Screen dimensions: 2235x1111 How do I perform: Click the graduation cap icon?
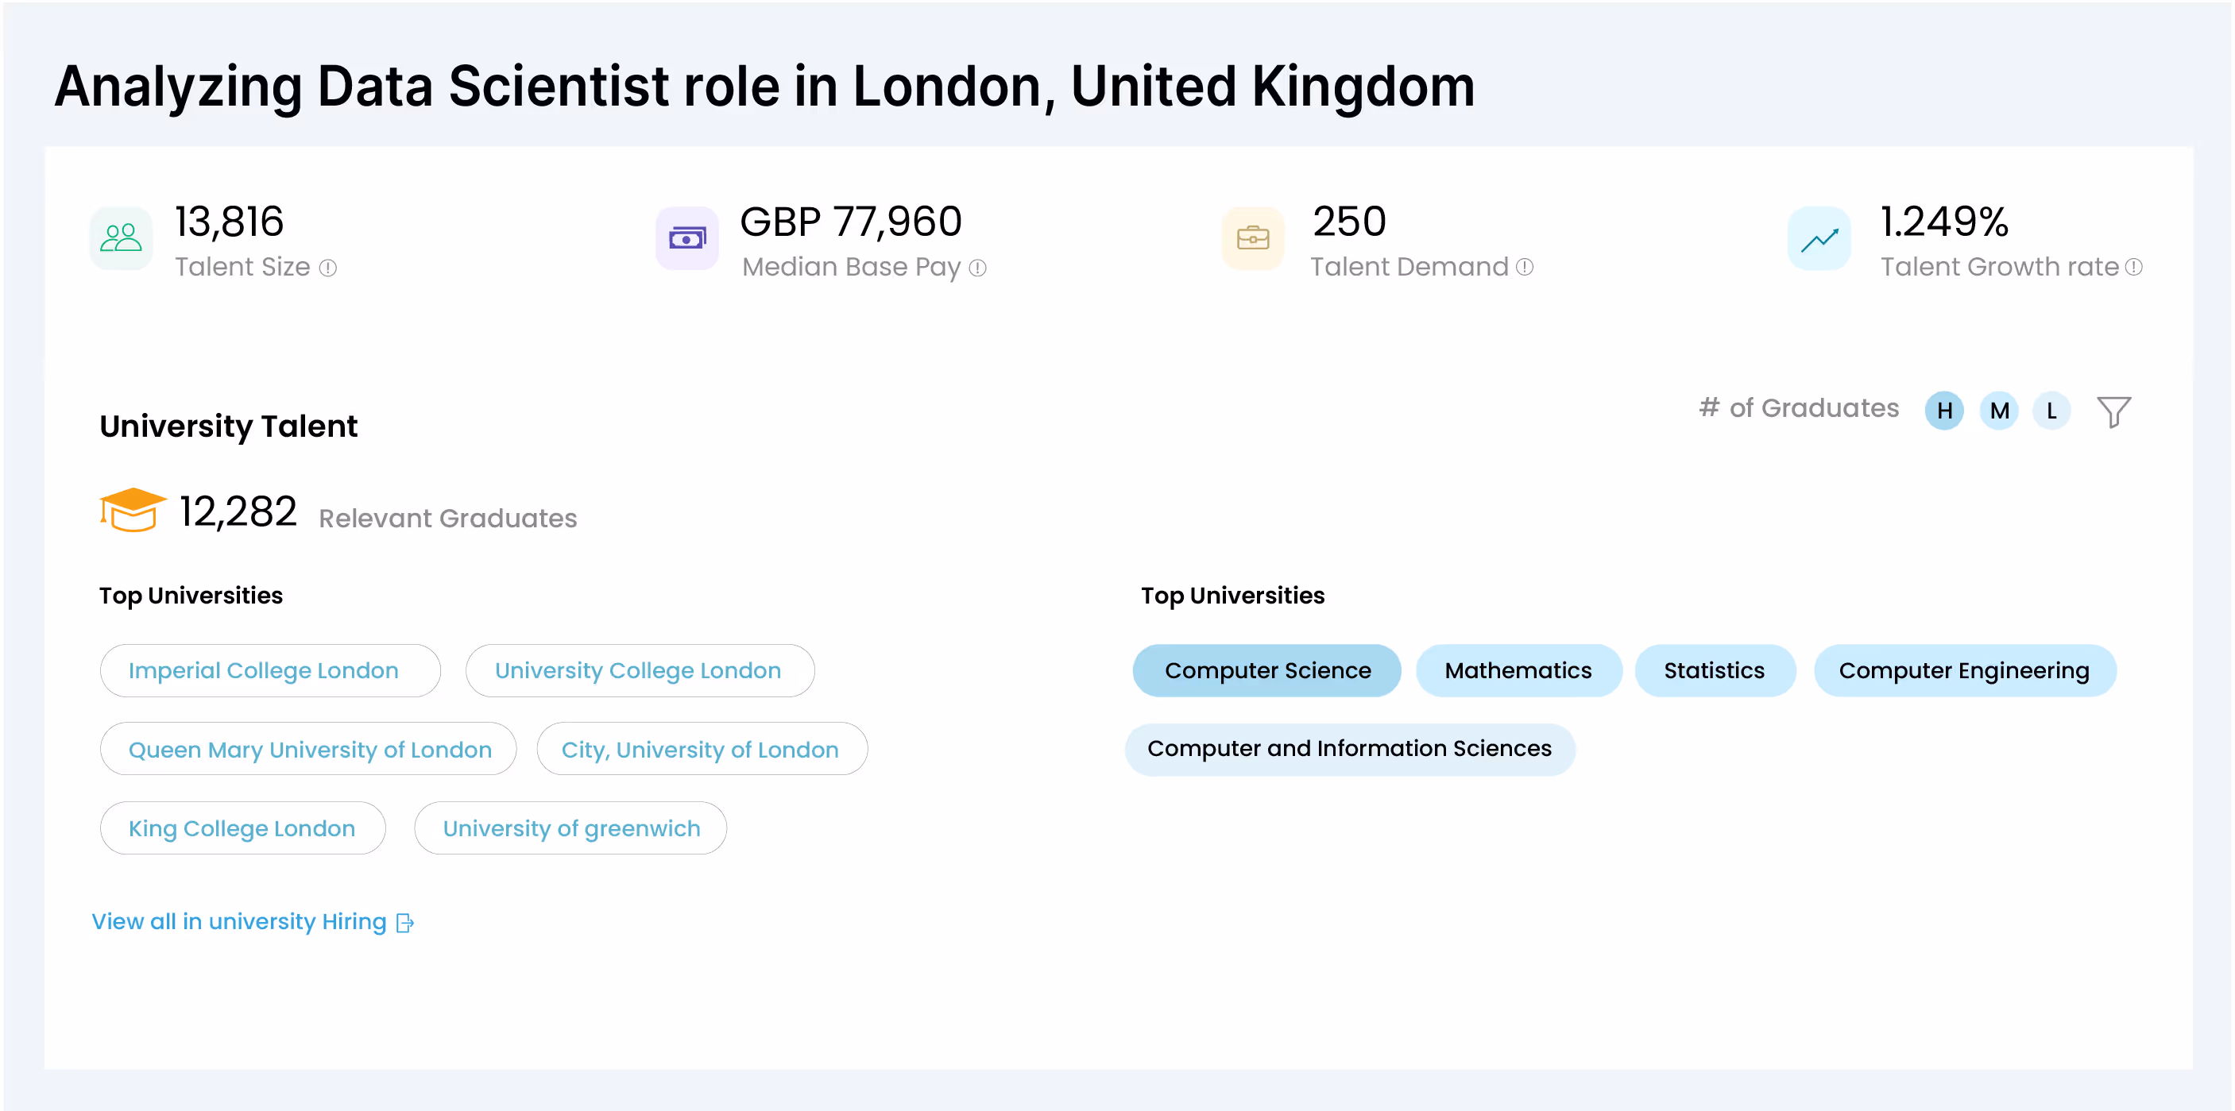(x=132, y=509)
